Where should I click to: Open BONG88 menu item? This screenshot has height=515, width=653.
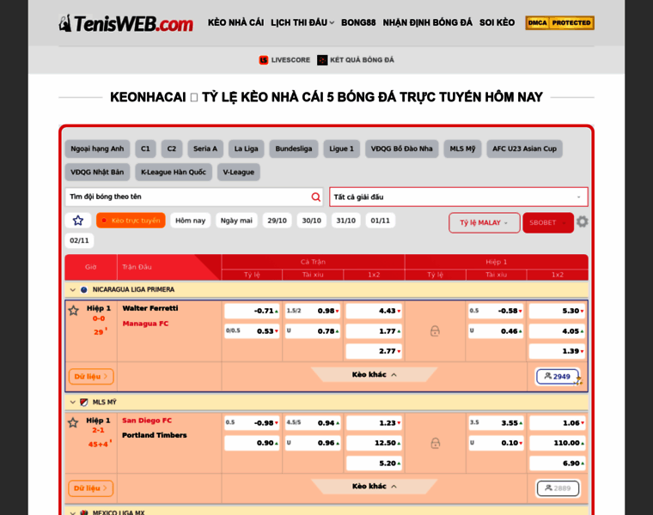pos(358,23)
